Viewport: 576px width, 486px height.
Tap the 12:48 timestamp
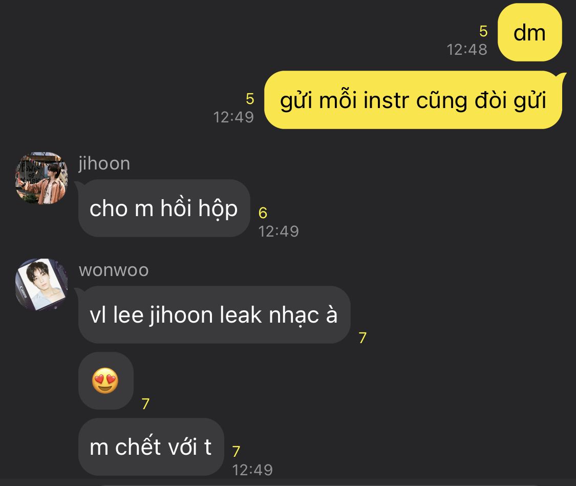coord(467,50)
